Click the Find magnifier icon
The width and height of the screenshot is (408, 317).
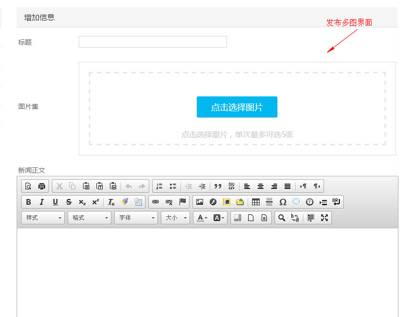282,218
